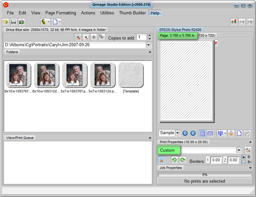The width and height of the screenshot is (256, 197).
Task: Click the add to page 'P+' icon
Action: (101, 37)
